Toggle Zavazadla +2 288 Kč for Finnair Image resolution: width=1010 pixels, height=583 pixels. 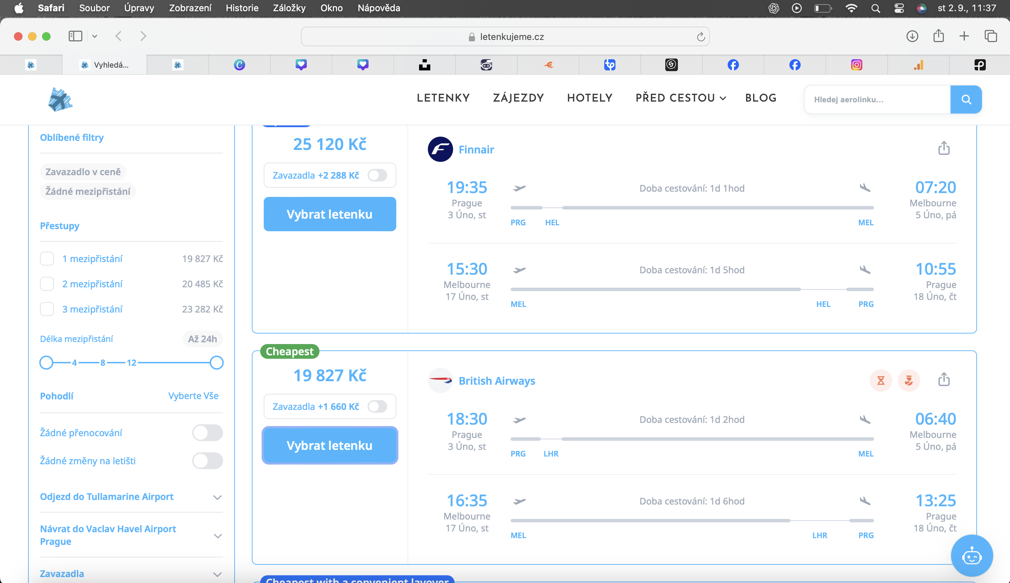point(378,175)
